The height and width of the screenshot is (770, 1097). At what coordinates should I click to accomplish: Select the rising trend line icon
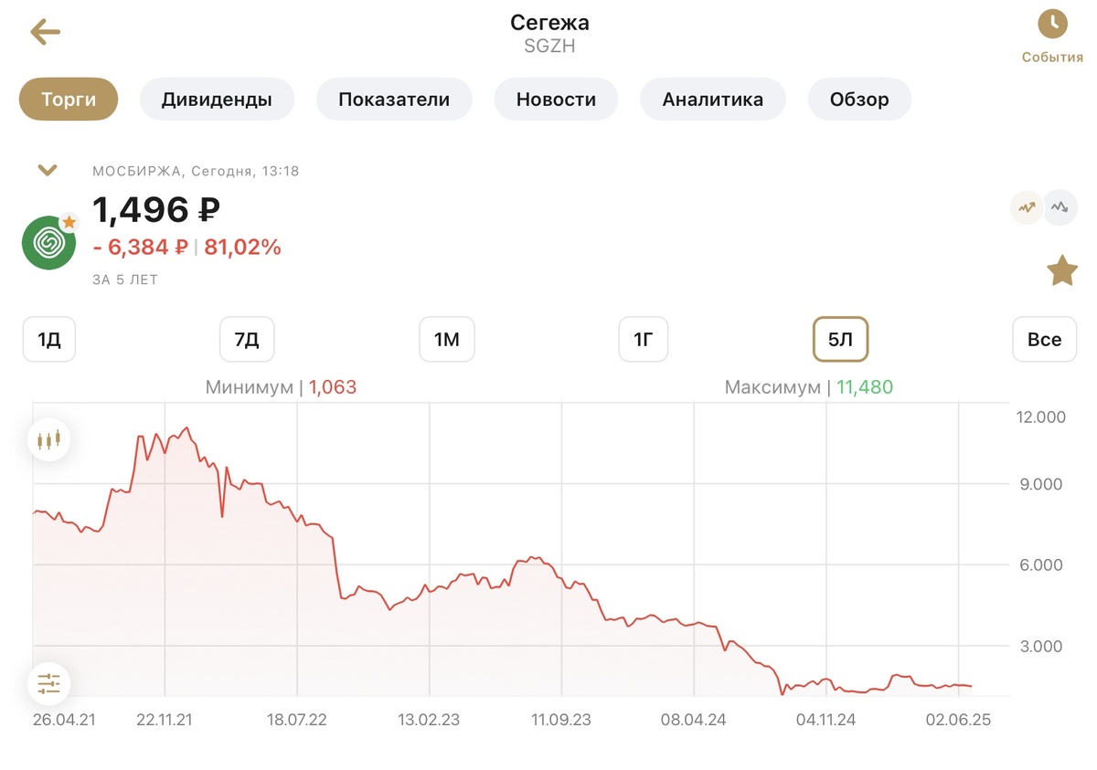tap(1027, 207)
